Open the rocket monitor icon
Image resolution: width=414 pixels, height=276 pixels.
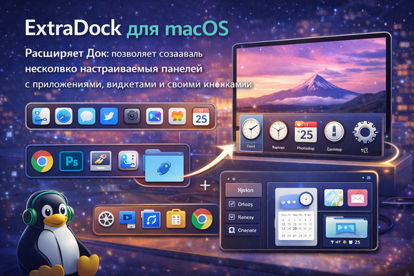click(100, 161)
